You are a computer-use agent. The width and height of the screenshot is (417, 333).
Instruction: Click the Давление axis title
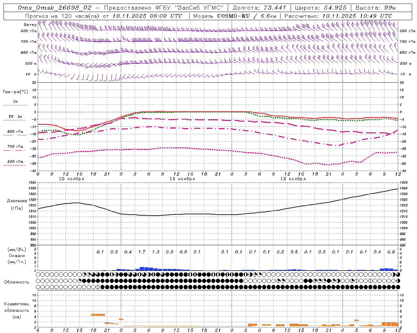tap(17, 201)
